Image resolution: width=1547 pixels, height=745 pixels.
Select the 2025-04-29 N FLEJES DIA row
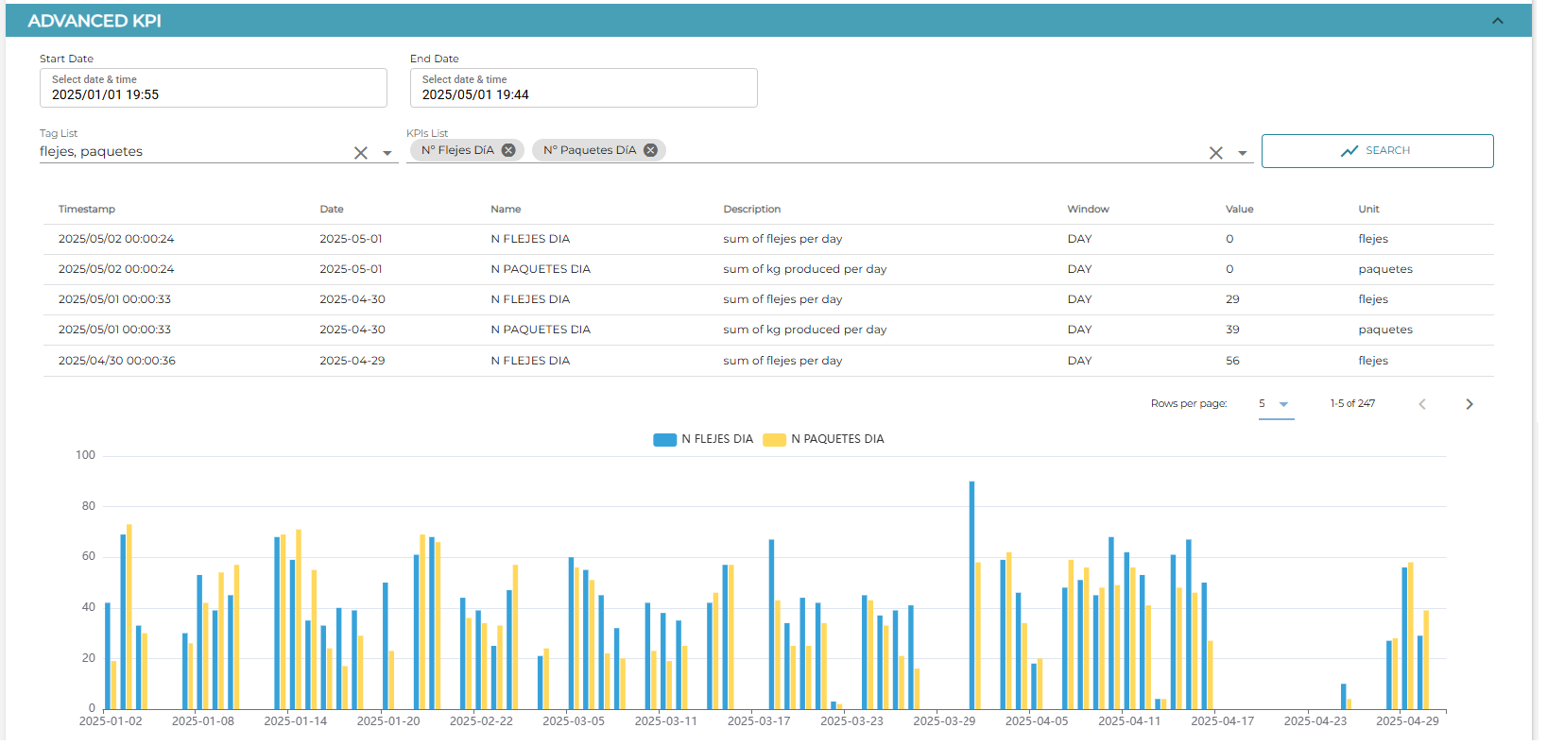(768, 361)
